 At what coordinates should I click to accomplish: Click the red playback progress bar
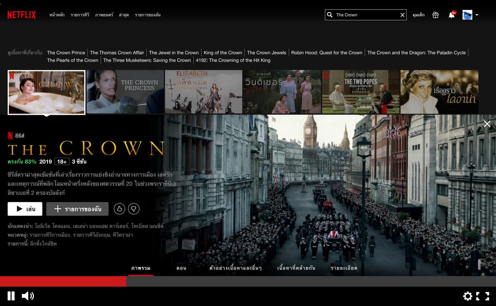[63, 281]
